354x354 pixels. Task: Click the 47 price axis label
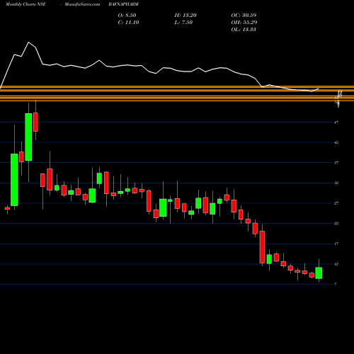pyautogui.click(x=336, y=122)
